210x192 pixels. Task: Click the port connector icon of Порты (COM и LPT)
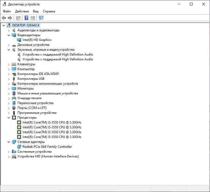click(x=14, y=108)
